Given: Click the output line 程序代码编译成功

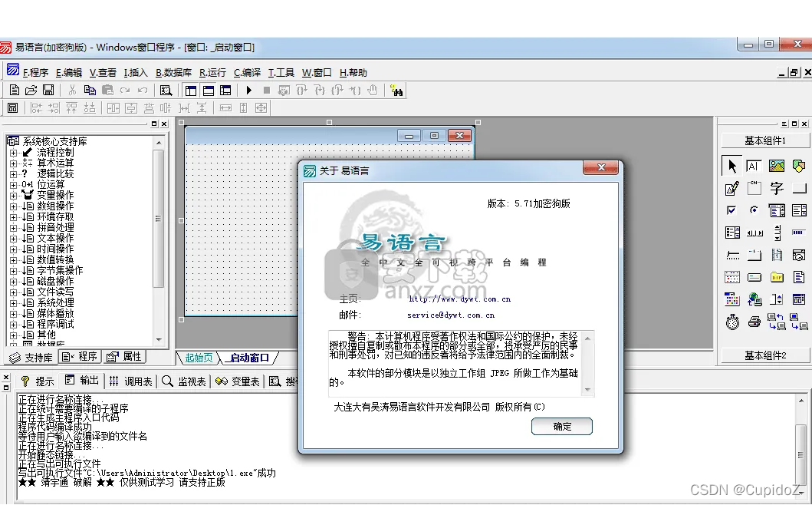Looking at the screenshot, I should [55, 427].
